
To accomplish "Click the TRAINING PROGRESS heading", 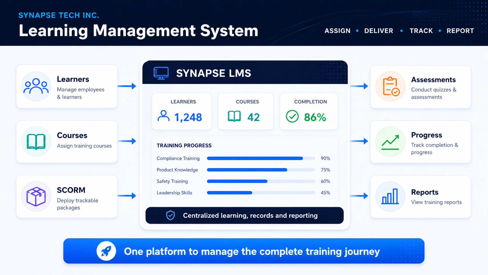I will click(x=184, y=146).
